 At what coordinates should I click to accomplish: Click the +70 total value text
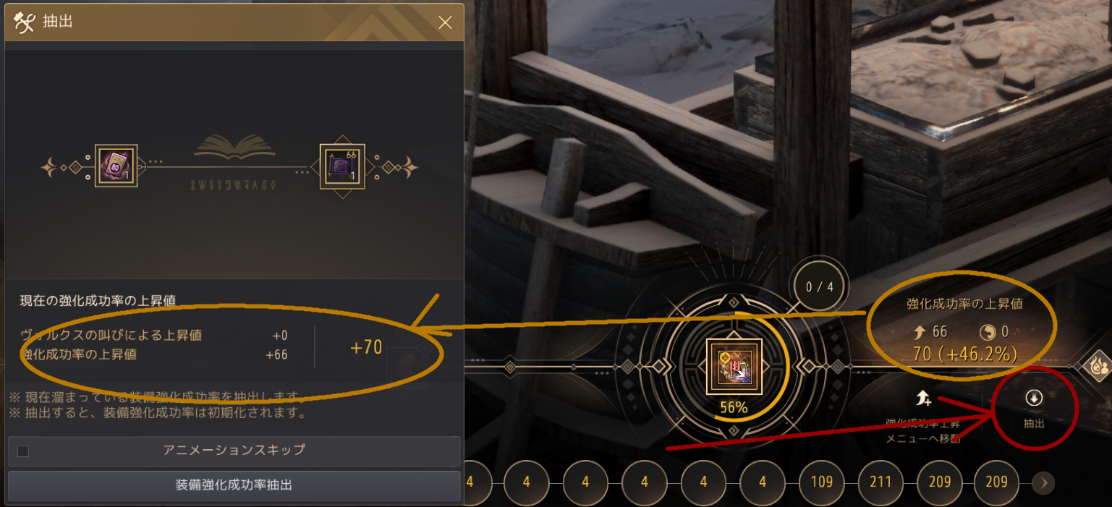(366, 347)
